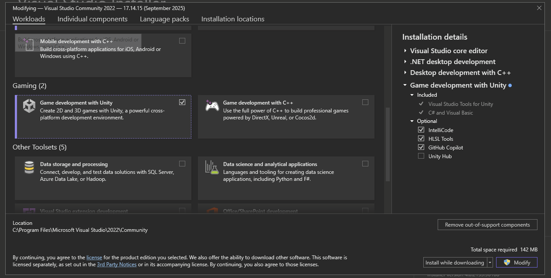Click the Game development with C++ controller icon
Viewport: 551px width, 278px height.
coord(212,106)
